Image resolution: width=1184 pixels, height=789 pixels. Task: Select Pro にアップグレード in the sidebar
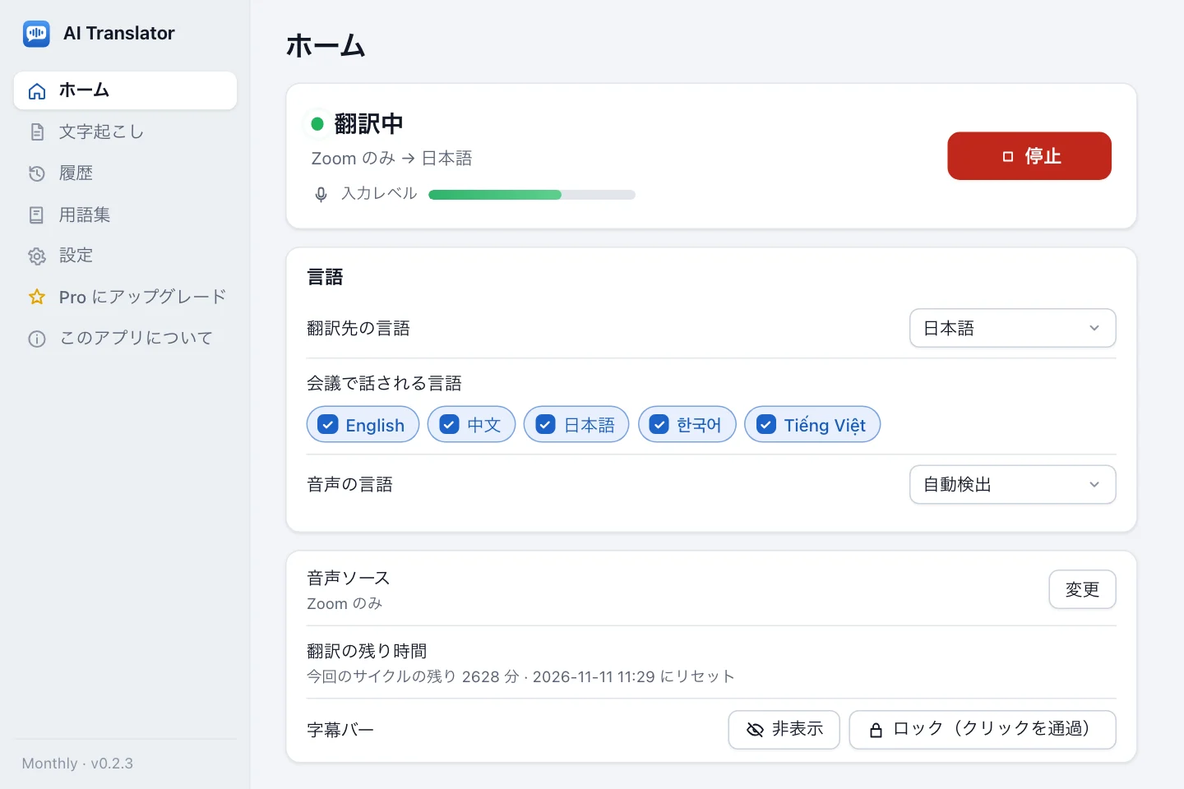(x=125, y=297)
